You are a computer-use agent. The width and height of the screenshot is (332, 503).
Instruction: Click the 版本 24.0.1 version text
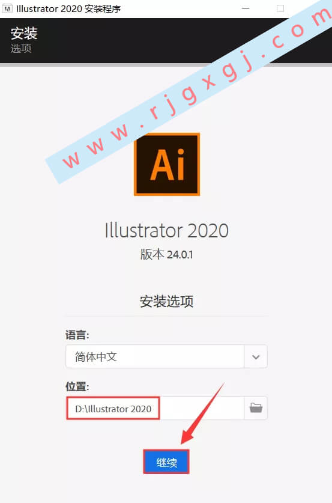[x=167, y=254]
